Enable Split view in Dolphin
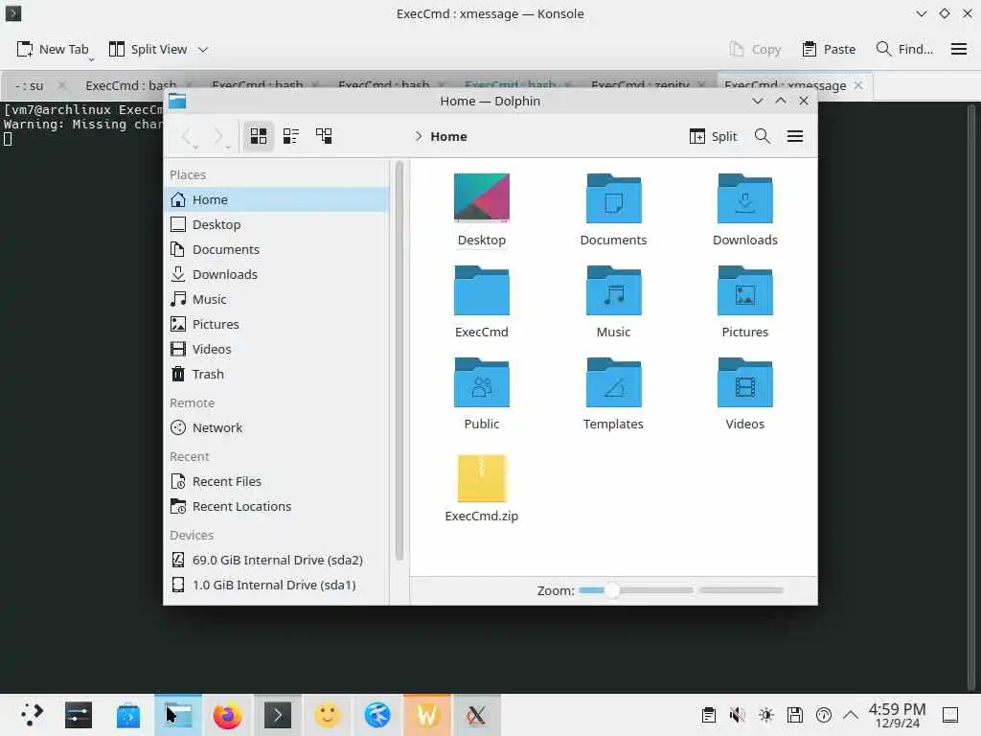The width and height of the screenshot is (981, 736). (713, 136)
